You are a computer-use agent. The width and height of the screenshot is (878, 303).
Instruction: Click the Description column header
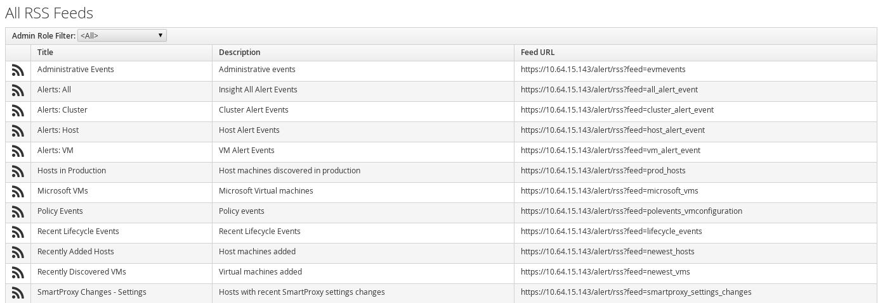click(239, 53)
